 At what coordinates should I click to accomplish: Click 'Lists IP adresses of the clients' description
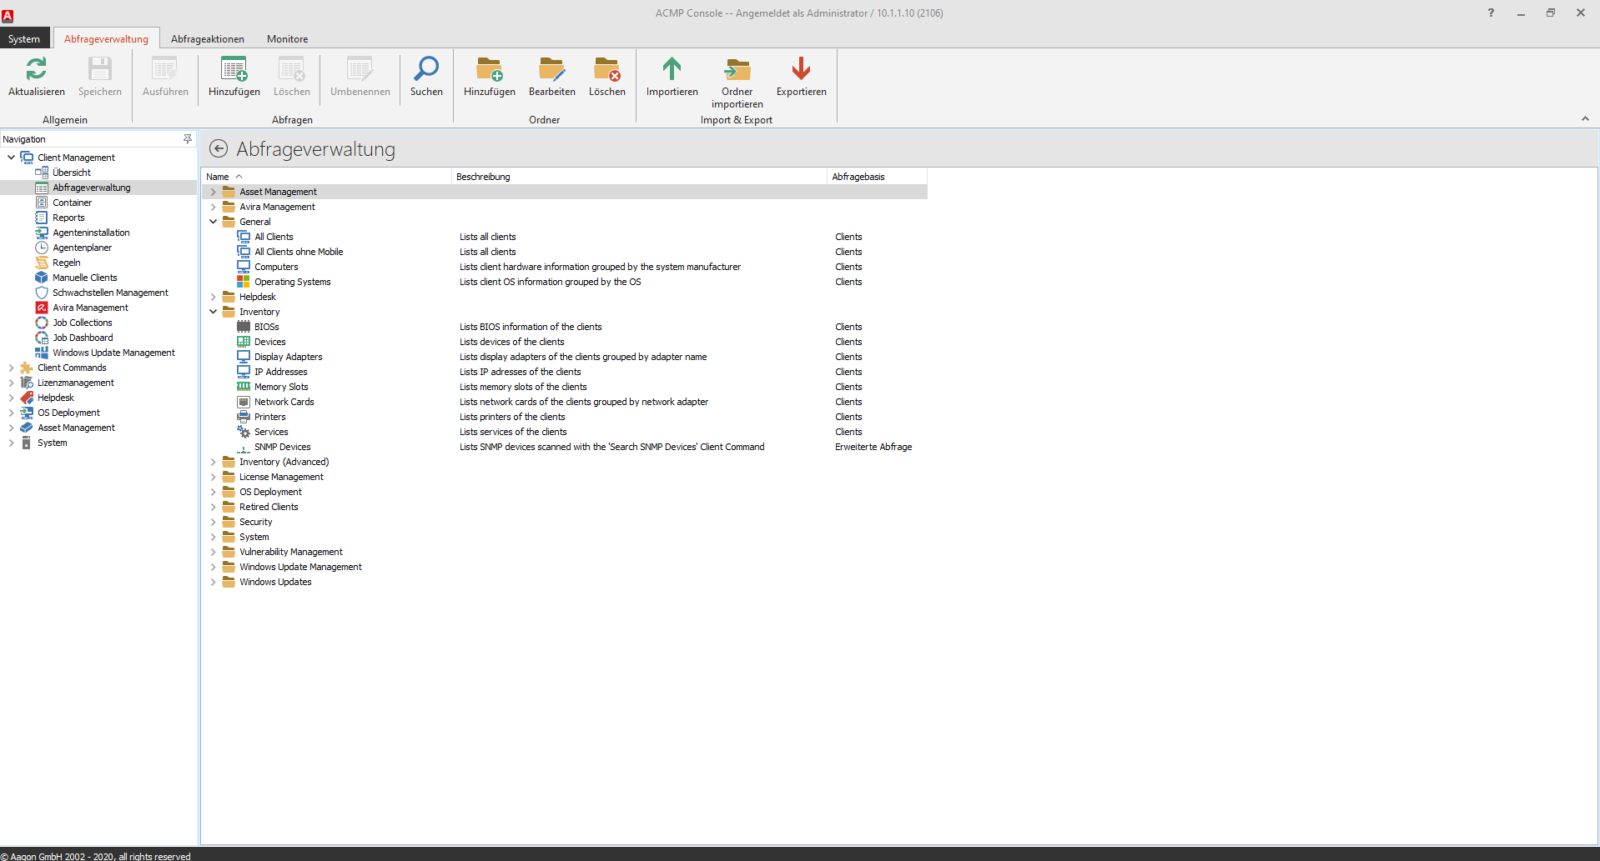[x=521, y=372]
